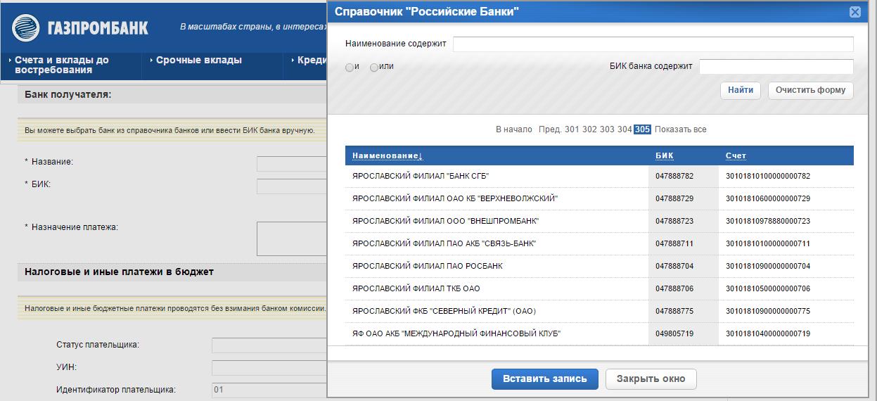Click "Вставить запись" button
This screenshot has height=401, width=877.
click(544, 378)
